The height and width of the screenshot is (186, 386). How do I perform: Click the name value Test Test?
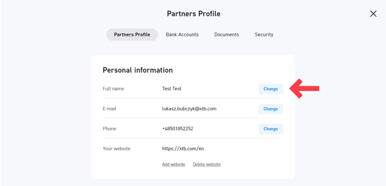tap(172, 89)
